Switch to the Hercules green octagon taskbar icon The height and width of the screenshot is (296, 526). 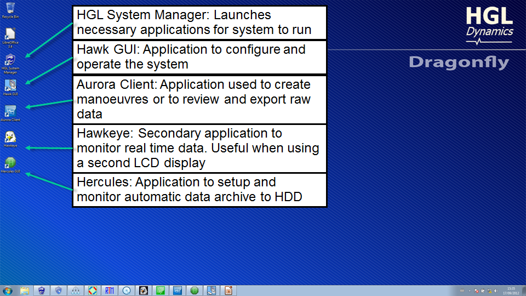pos(195,291)
